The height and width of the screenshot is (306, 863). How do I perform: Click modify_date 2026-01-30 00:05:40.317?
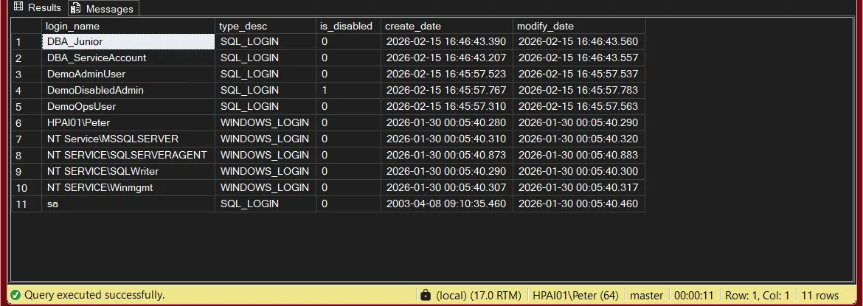[579, 188]
